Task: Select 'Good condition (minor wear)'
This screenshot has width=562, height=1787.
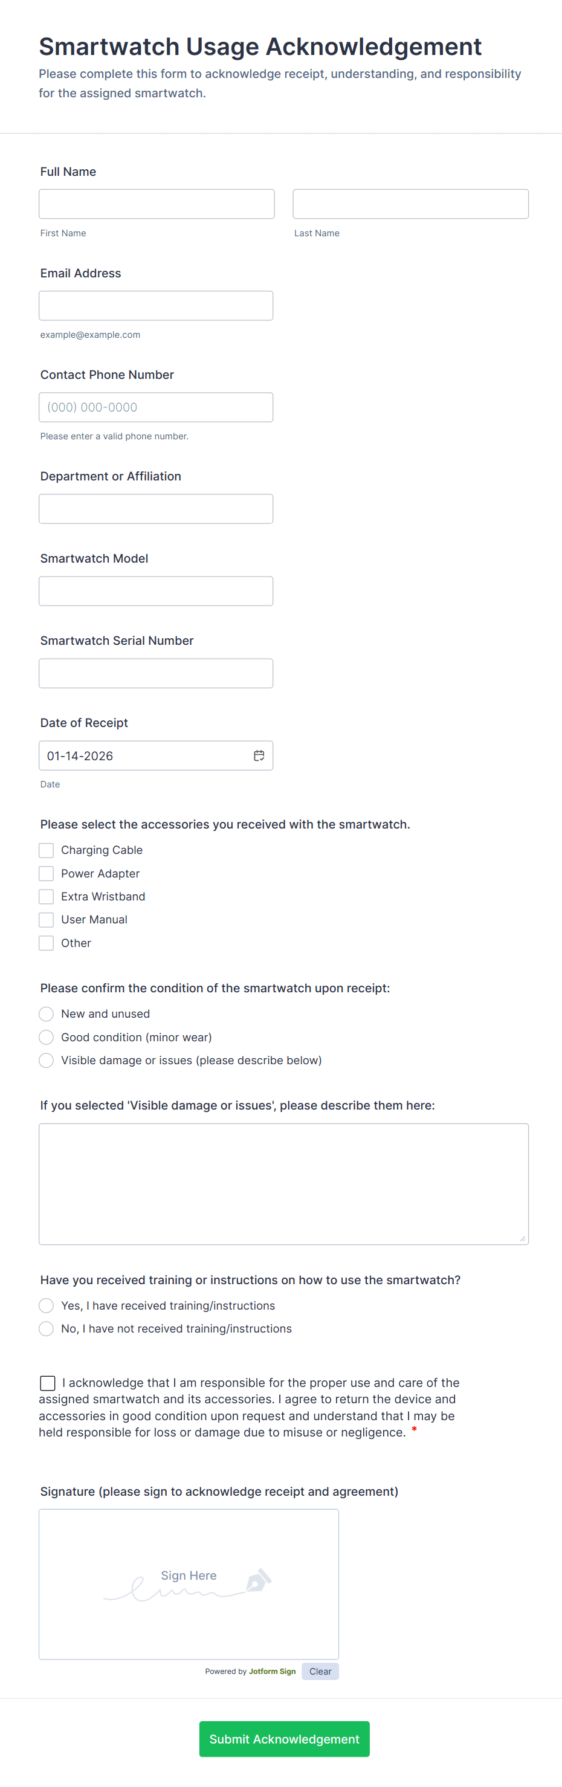Action: coord(46,1037)
